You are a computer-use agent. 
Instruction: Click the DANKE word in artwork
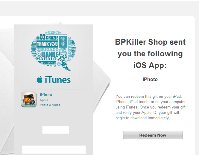[x=50, y=54]
